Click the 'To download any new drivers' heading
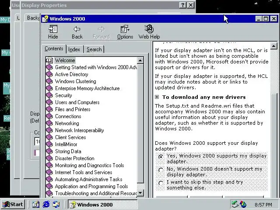280x210 pixels. [x=204, y=97]
